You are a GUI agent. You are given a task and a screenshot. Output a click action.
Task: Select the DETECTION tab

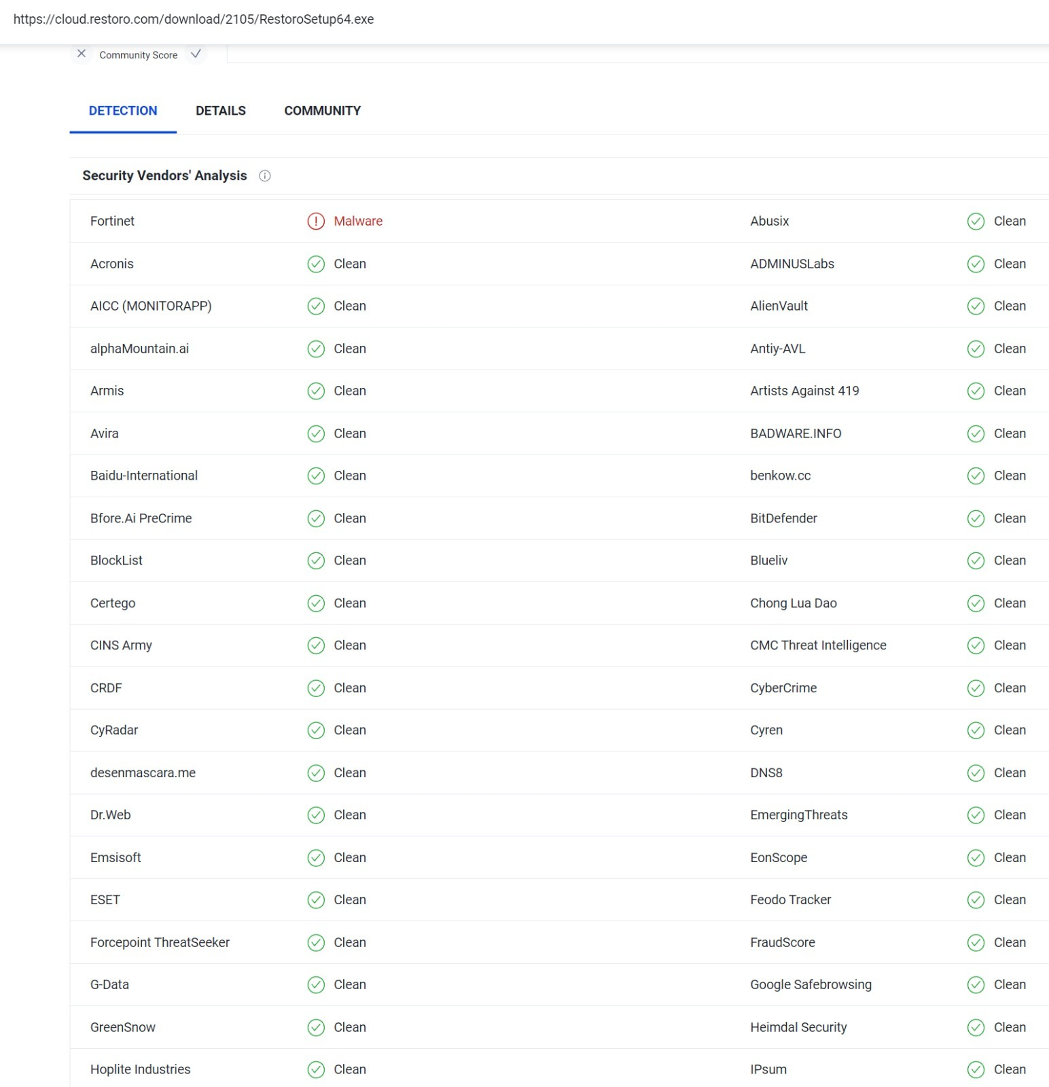click(x=123, y=111)
